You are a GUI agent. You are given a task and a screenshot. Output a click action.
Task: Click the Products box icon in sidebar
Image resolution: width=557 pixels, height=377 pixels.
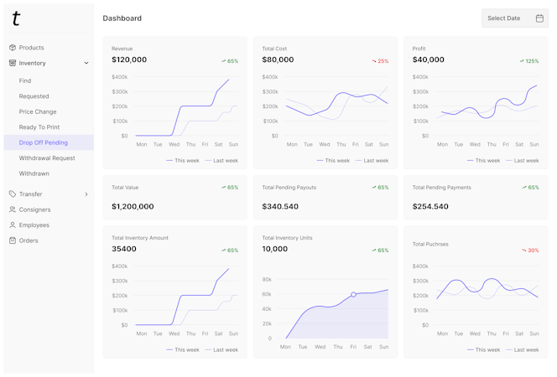click(13, 48)
